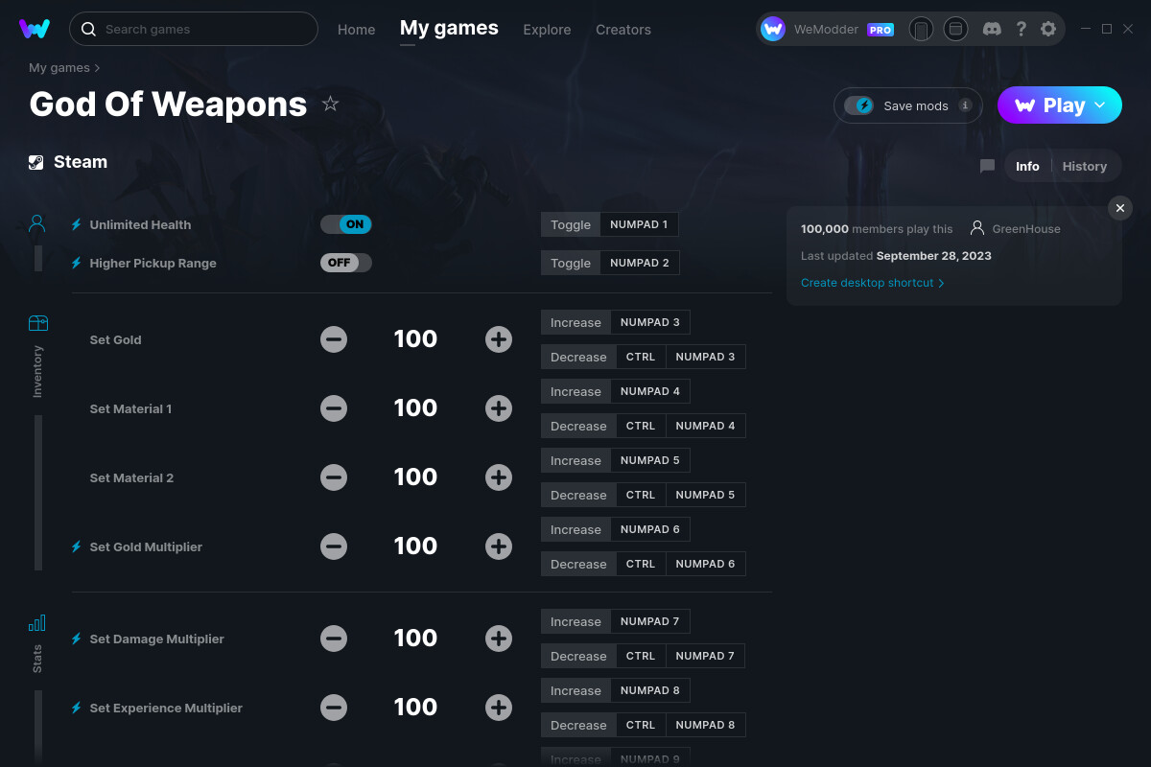Viewport: 1151px width, 767px height.
Task: Change Material 1 increase hotkey NUMPAD 4
Action: click(649, 391)
